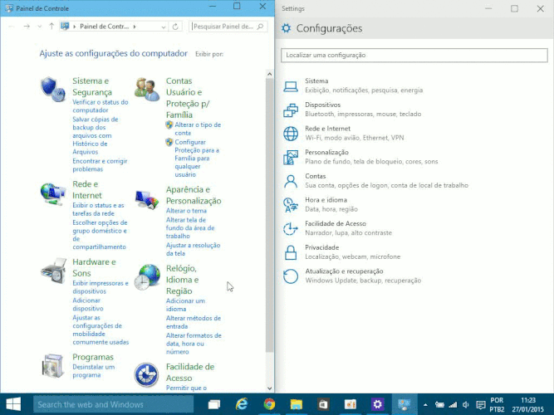Image resolution: width=554 pixels, height=415 pixels.
Task: Click the Hardware e Sons printer icon
Action: tap(53, 271)
